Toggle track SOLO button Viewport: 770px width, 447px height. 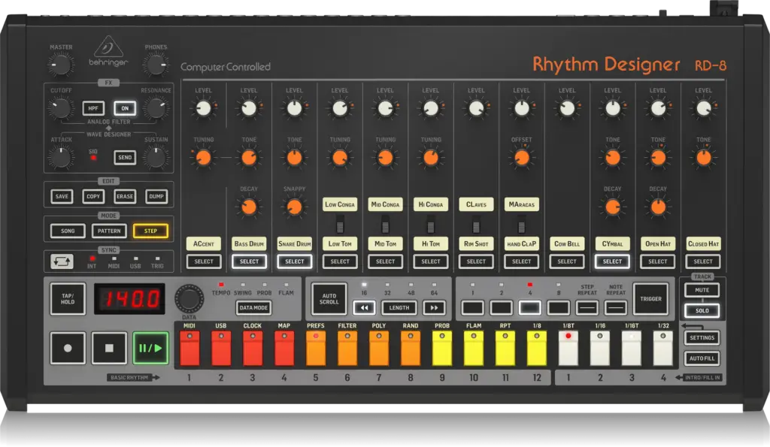tap(702, 310)
